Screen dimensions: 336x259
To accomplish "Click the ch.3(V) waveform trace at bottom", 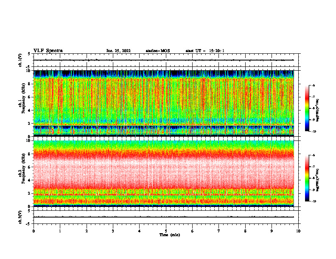I will [164, 217].
